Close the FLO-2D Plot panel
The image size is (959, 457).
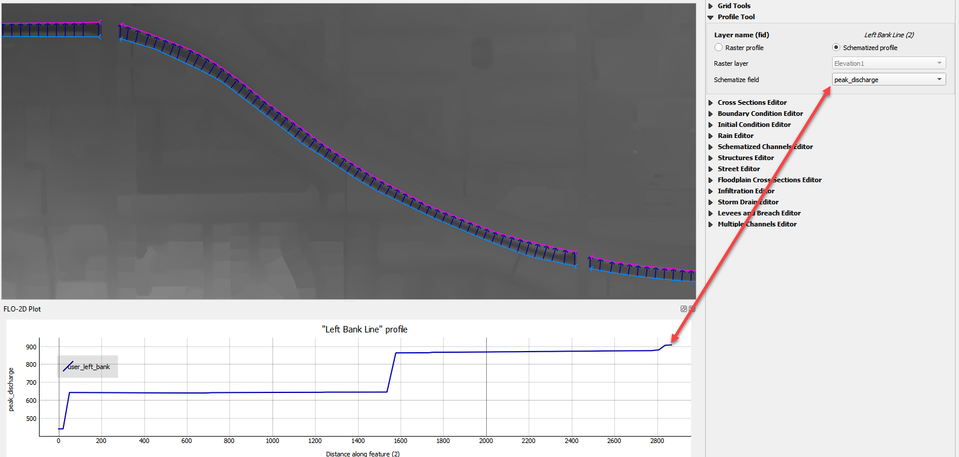(692, 309)
